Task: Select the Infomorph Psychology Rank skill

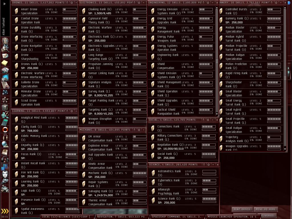Action: pos(183,191)
